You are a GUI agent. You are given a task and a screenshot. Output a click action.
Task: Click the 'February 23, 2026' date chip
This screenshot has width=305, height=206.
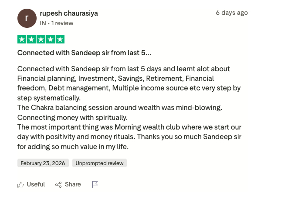43,163
